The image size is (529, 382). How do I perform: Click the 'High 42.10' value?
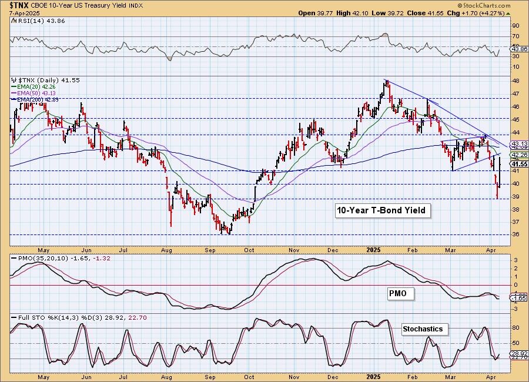point(352,13)
